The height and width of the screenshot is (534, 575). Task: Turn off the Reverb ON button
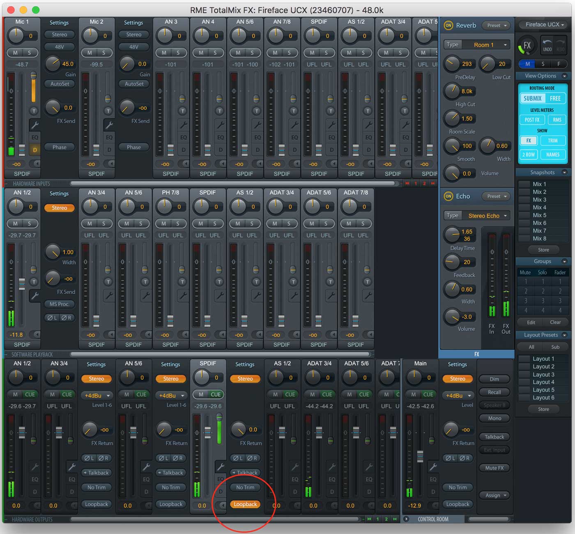(x=448, y=25)
